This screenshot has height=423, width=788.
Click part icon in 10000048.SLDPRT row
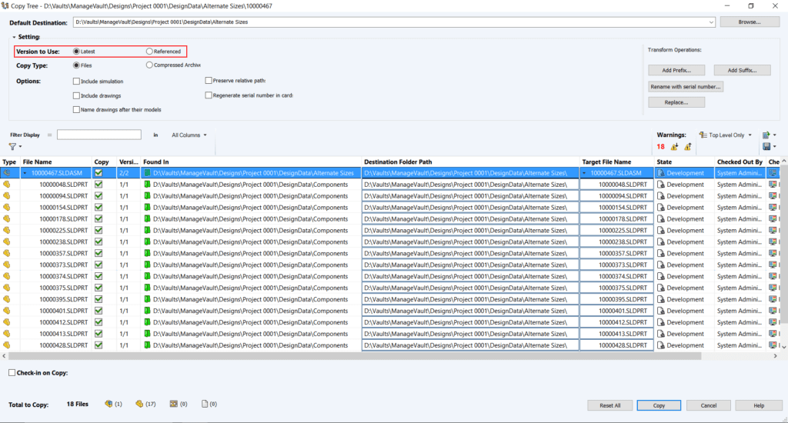[x=7, y=185]
